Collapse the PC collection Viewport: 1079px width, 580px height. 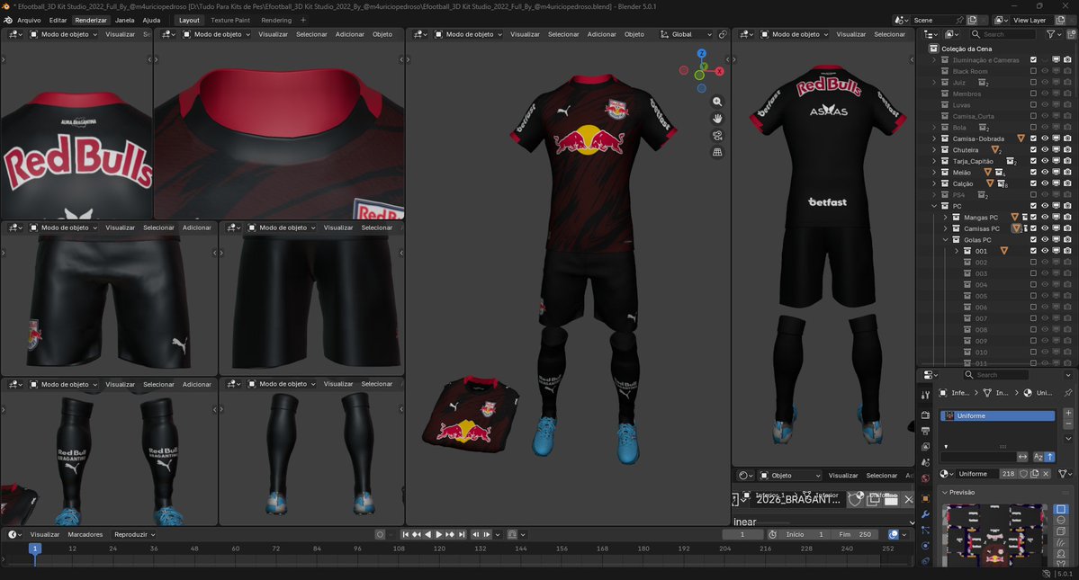(934, 206)
